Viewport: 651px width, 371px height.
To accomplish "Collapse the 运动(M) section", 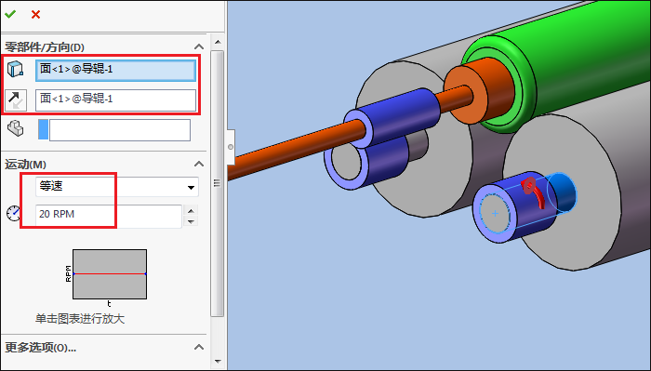I will pos(199,164).
